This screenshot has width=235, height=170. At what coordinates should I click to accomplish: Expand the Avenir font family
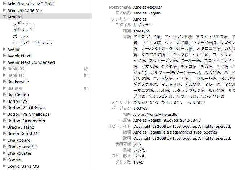[x=4, y=49]
